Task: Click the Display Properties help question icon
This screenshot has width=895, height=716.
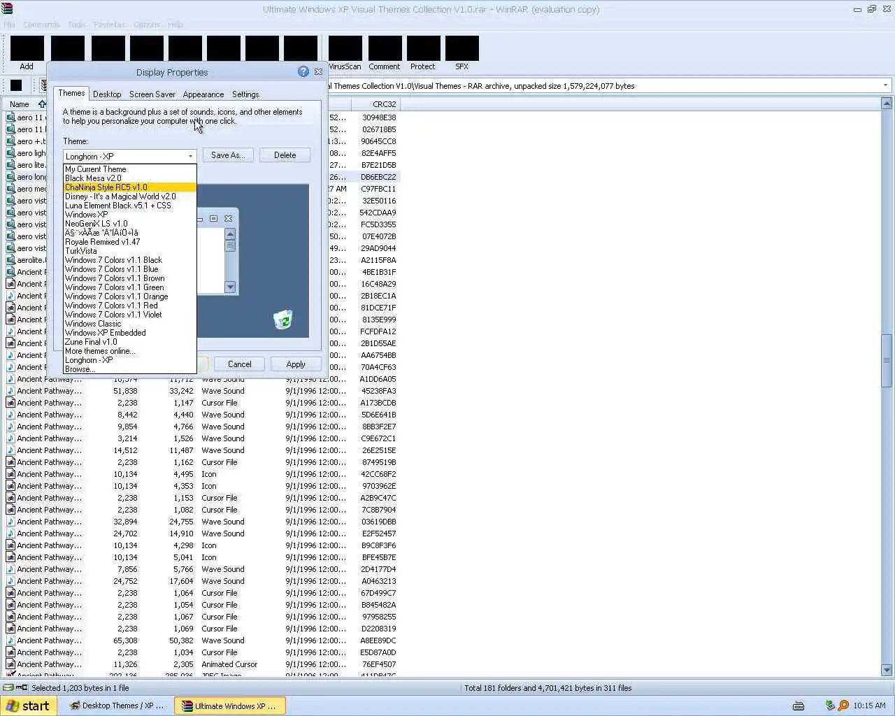Action: click(x=303, y=71)
